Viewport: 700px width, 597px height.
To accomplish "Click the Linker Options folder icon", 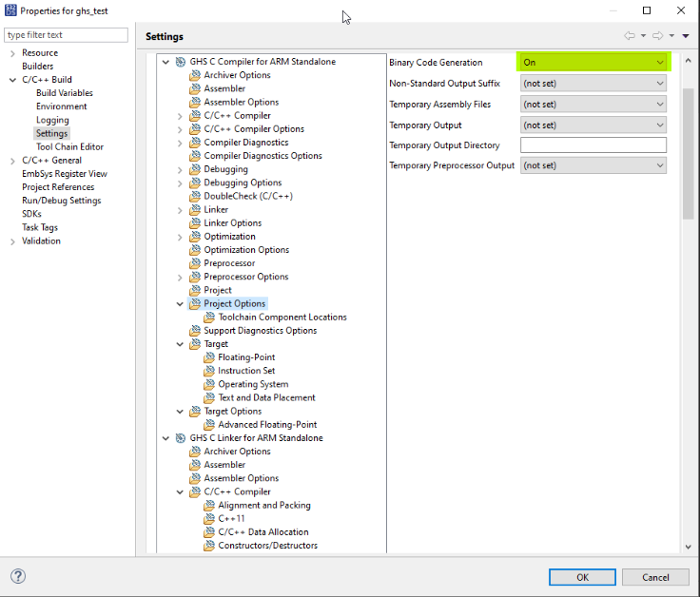I will tap(195, 223).
